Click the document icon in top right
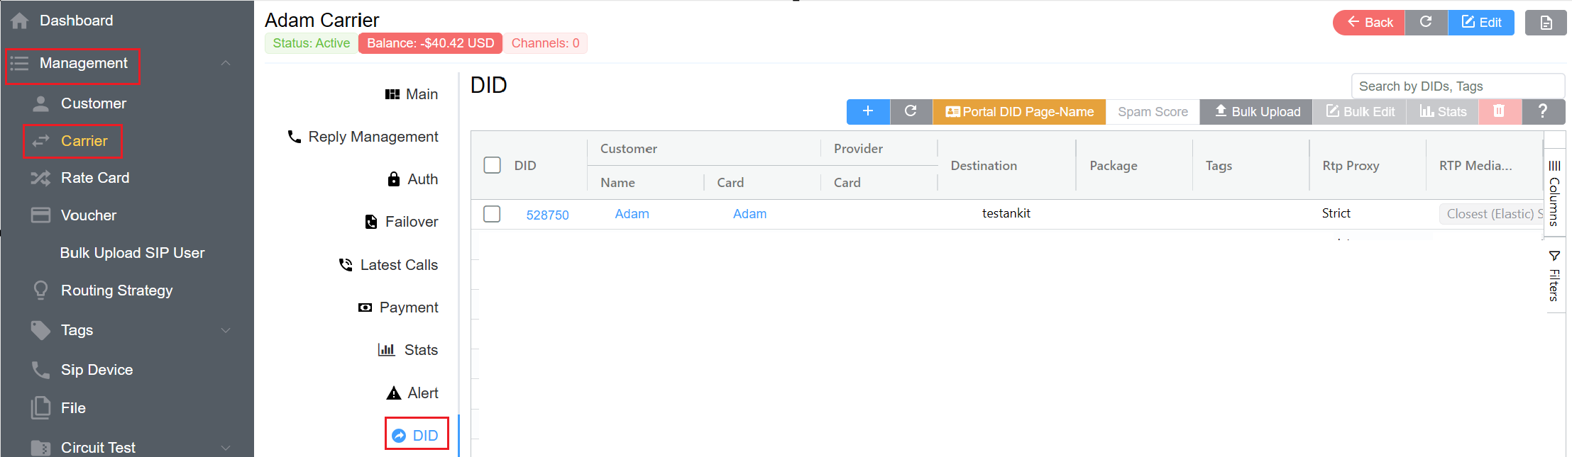This screenshot has width=1572, height=457. point(1546,23)
